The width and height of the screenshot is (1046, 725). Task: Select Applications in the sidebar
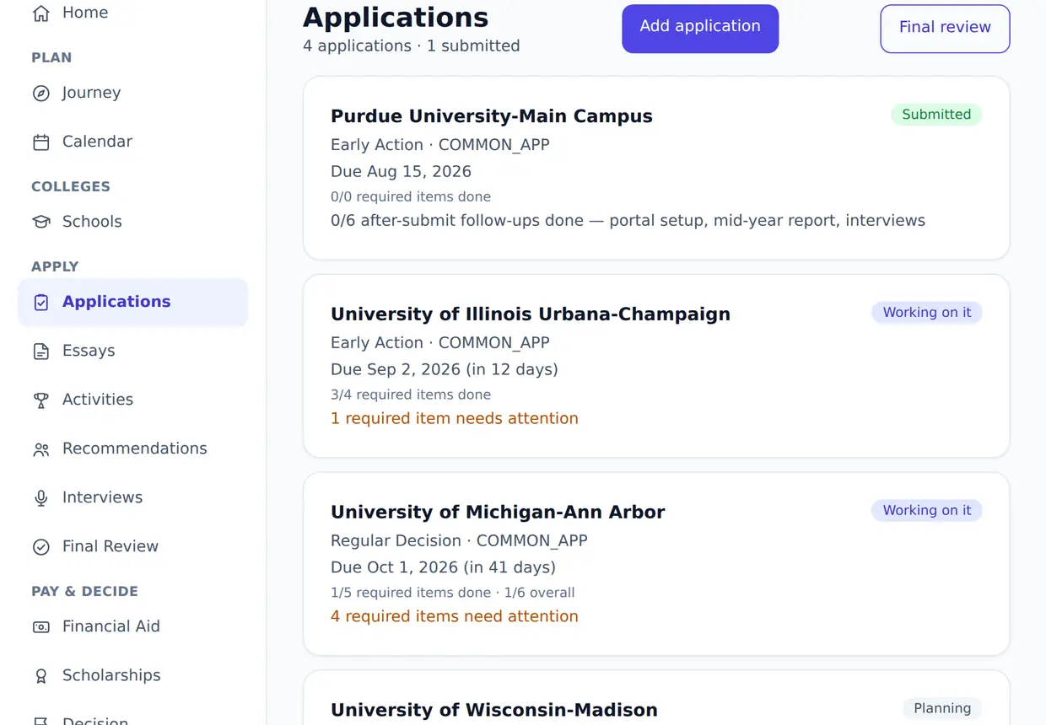pos(133,302)
